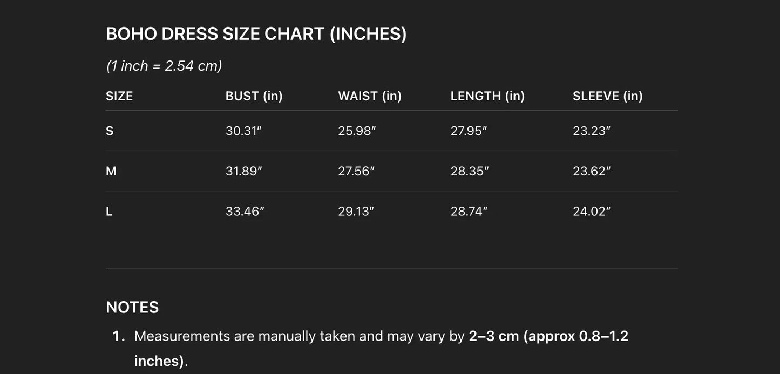Select the 27.95″ length measurement
The height and width of the screenshot is (374, 780).
469,131
